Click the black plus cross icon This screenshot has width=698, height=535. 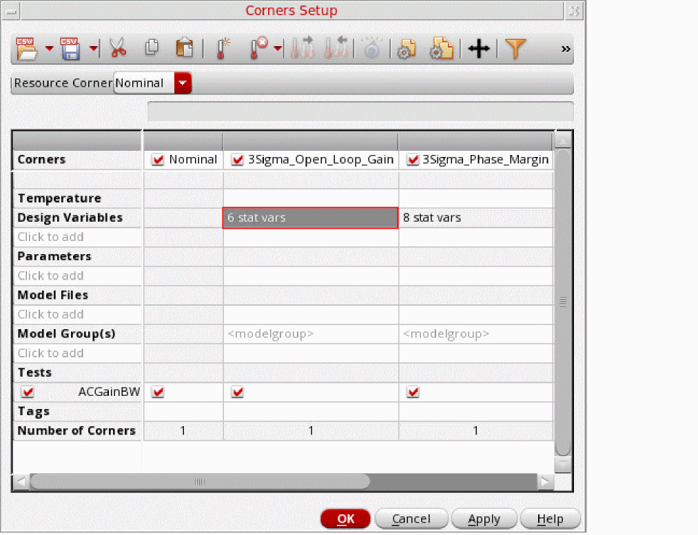pyautogui.click(x=478, y=49)
